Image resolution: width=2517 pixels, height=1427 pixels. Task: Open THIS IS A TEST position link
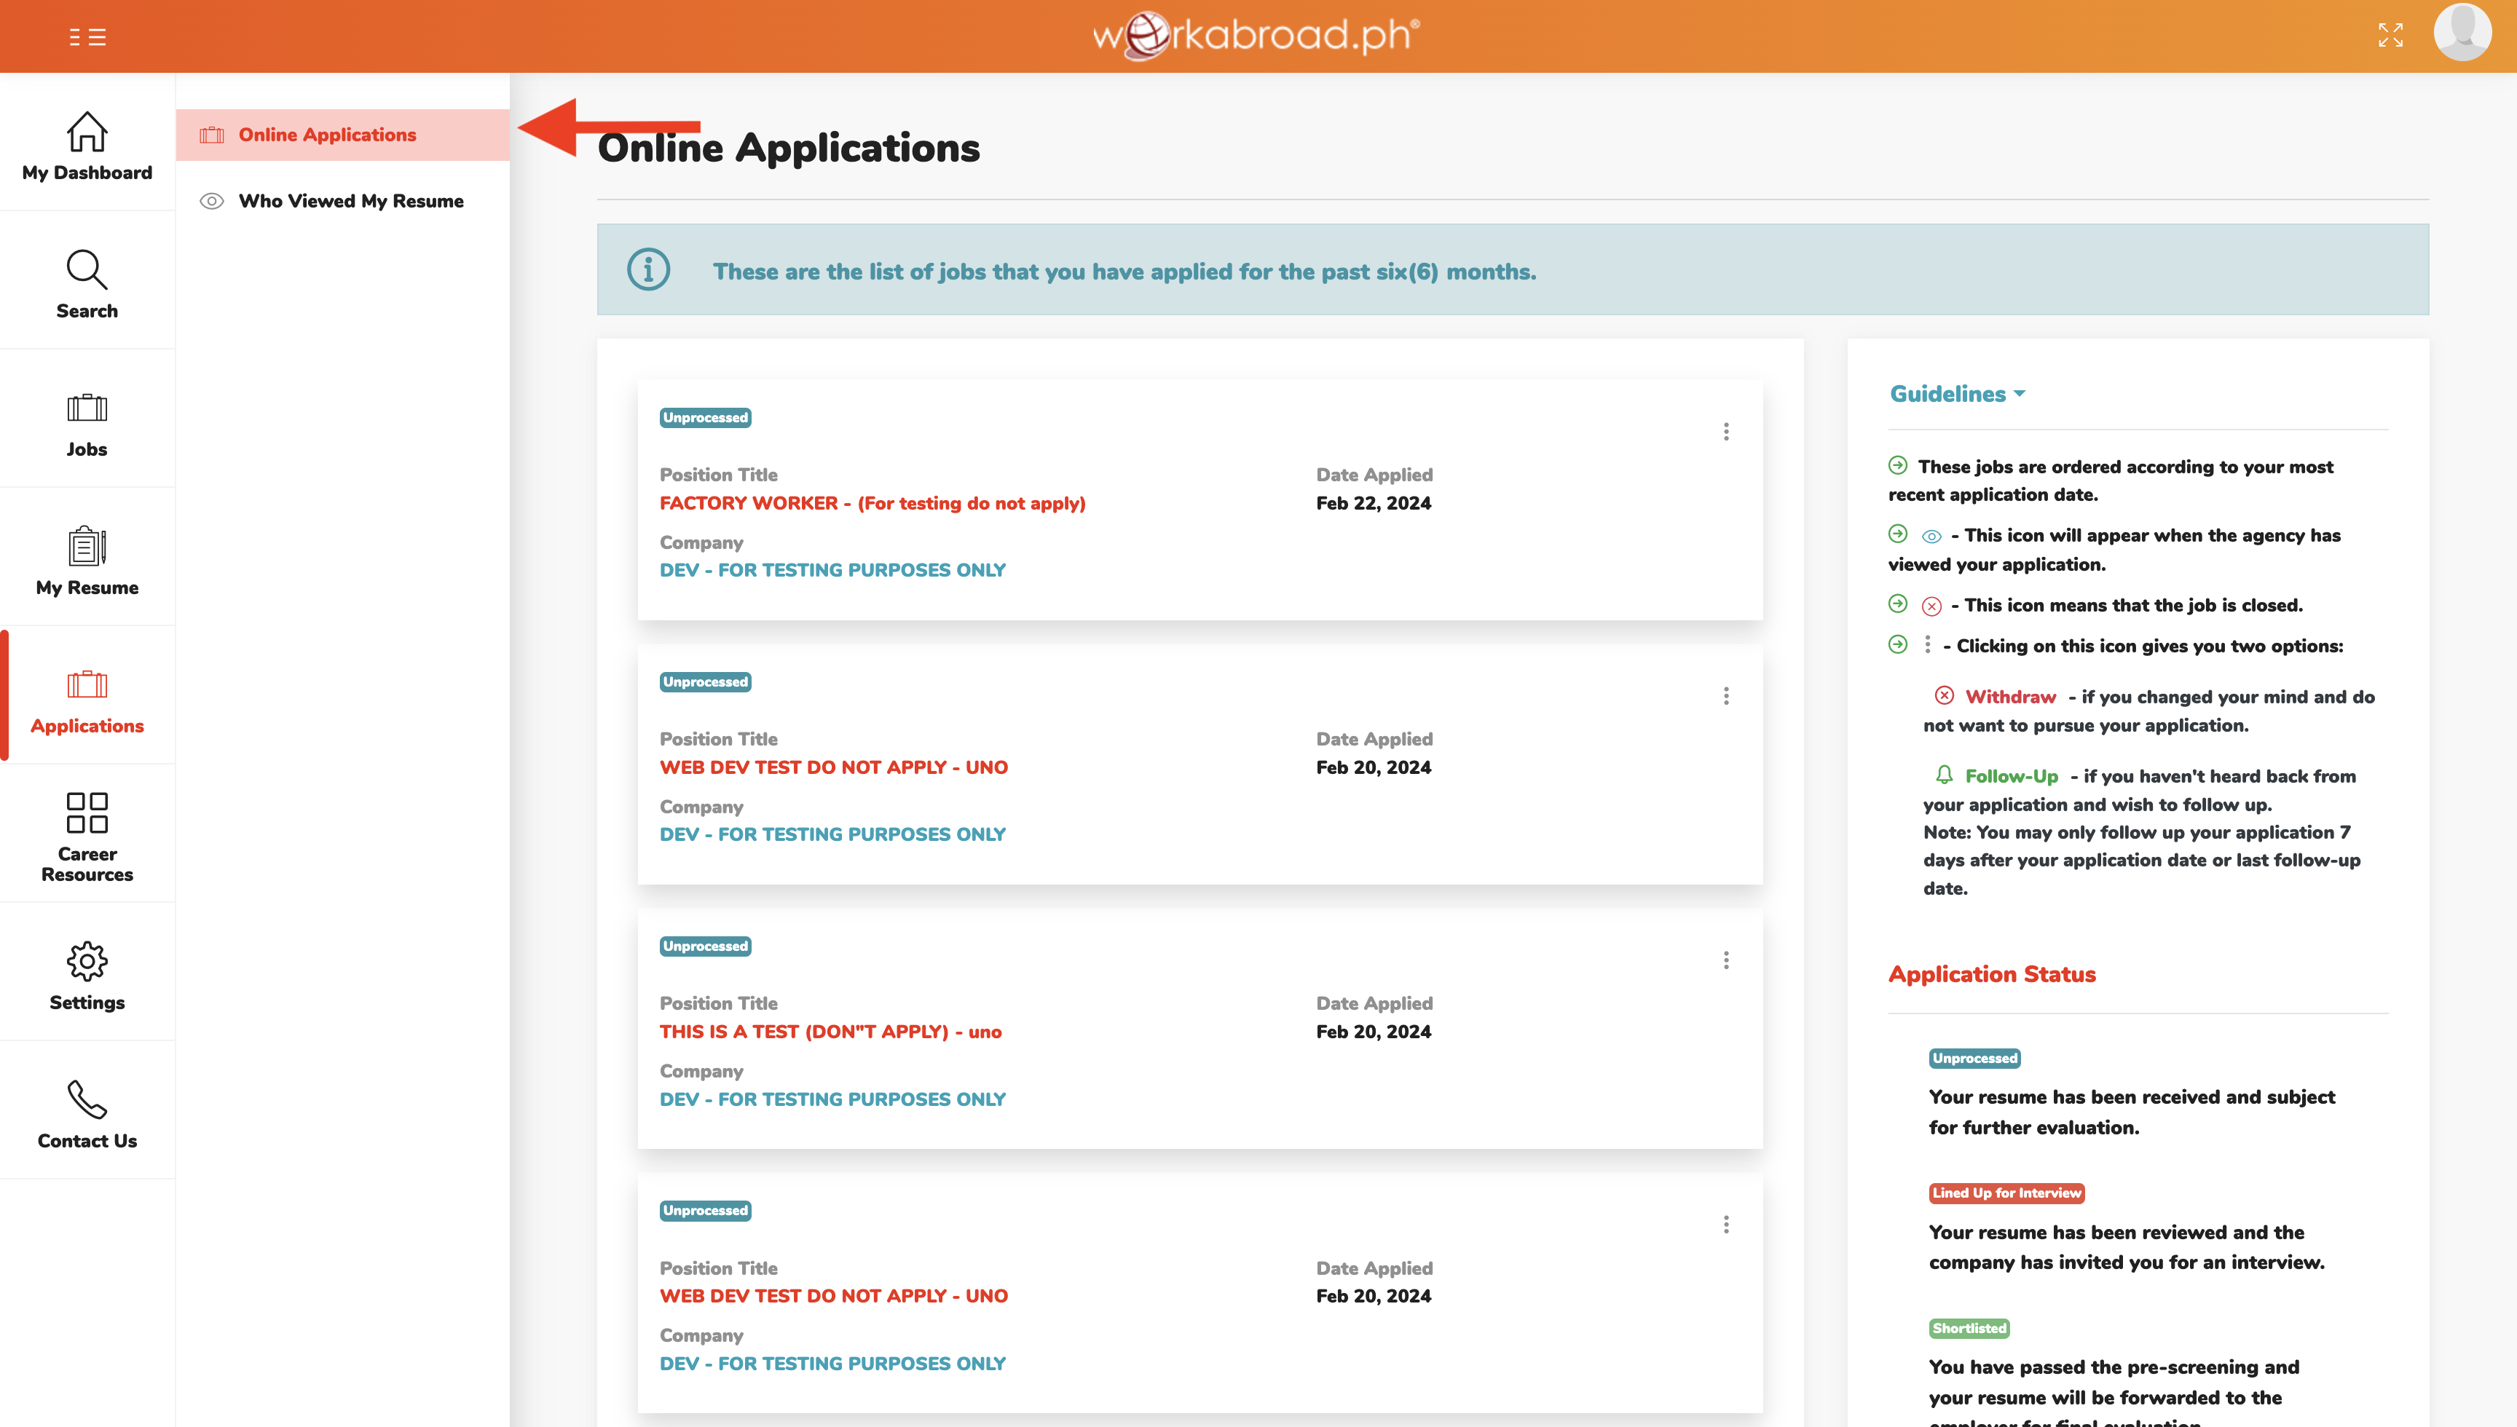[x=830, y=1031]
